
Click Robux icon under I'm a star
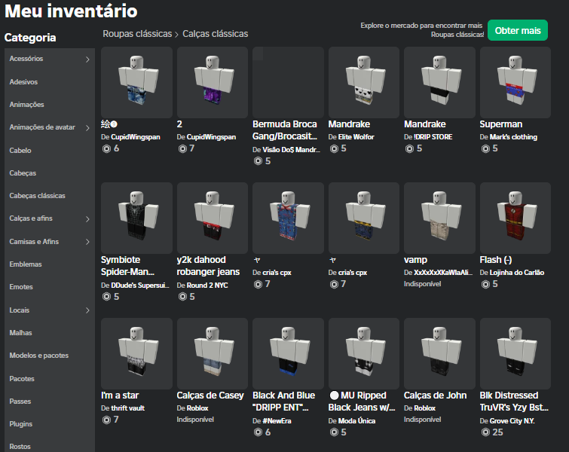(x=106, y=420)
